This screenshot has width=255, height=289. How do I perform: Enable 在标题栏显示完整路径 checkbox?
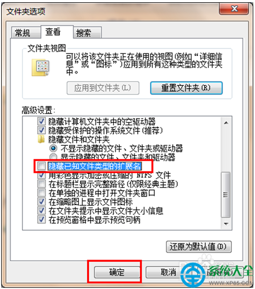(x=42, y=184)
